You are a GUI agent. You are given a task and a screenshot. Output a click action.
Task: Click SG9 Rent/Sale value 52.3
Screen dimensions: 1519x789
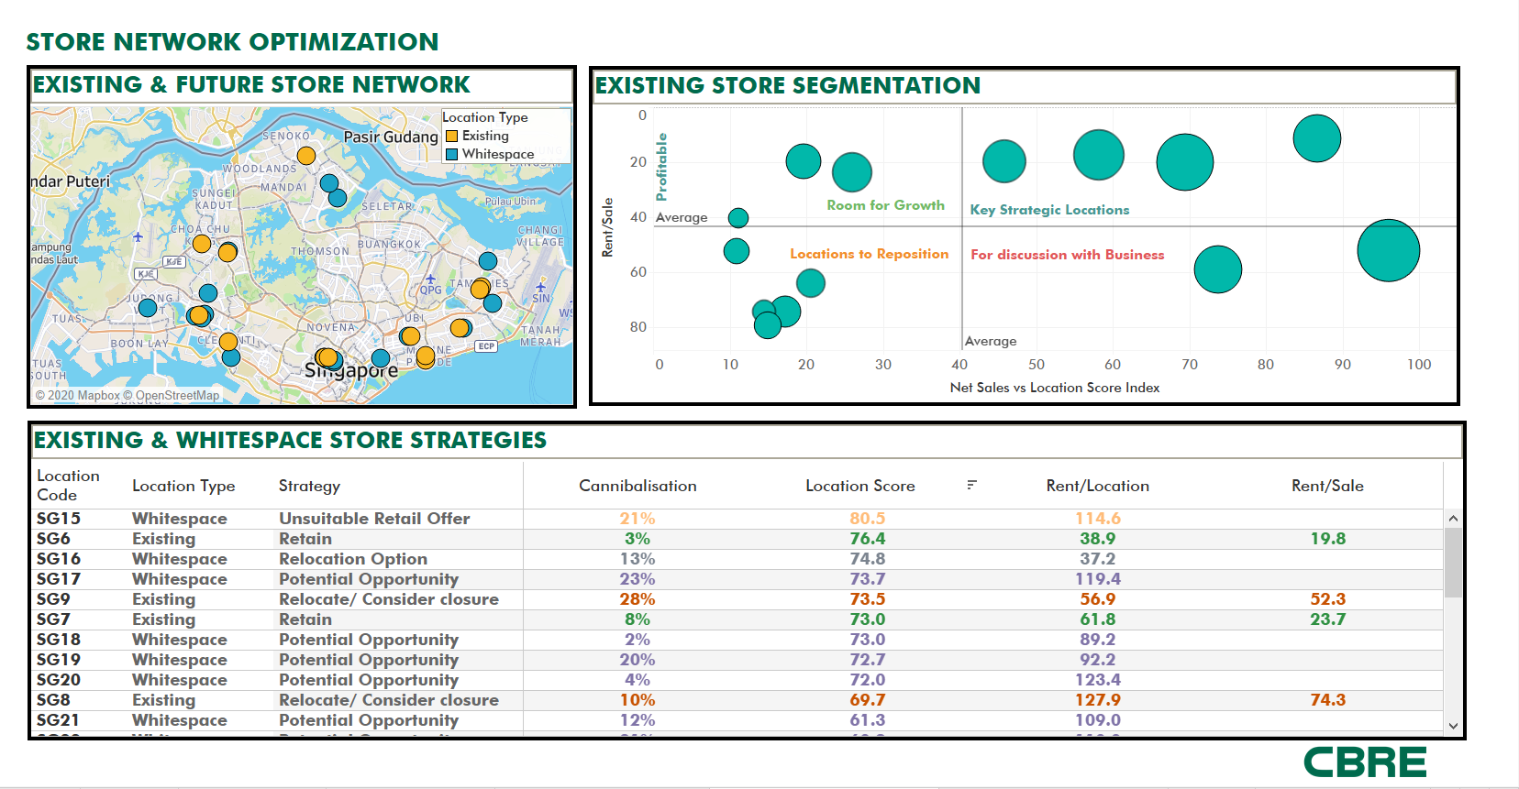[1327, 599]
